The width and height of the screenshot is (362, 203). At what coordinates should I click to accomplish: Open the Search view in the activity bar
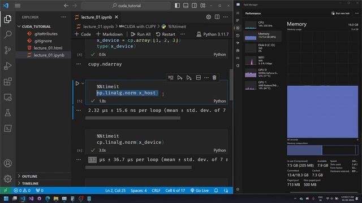click(x=7, y=34)
